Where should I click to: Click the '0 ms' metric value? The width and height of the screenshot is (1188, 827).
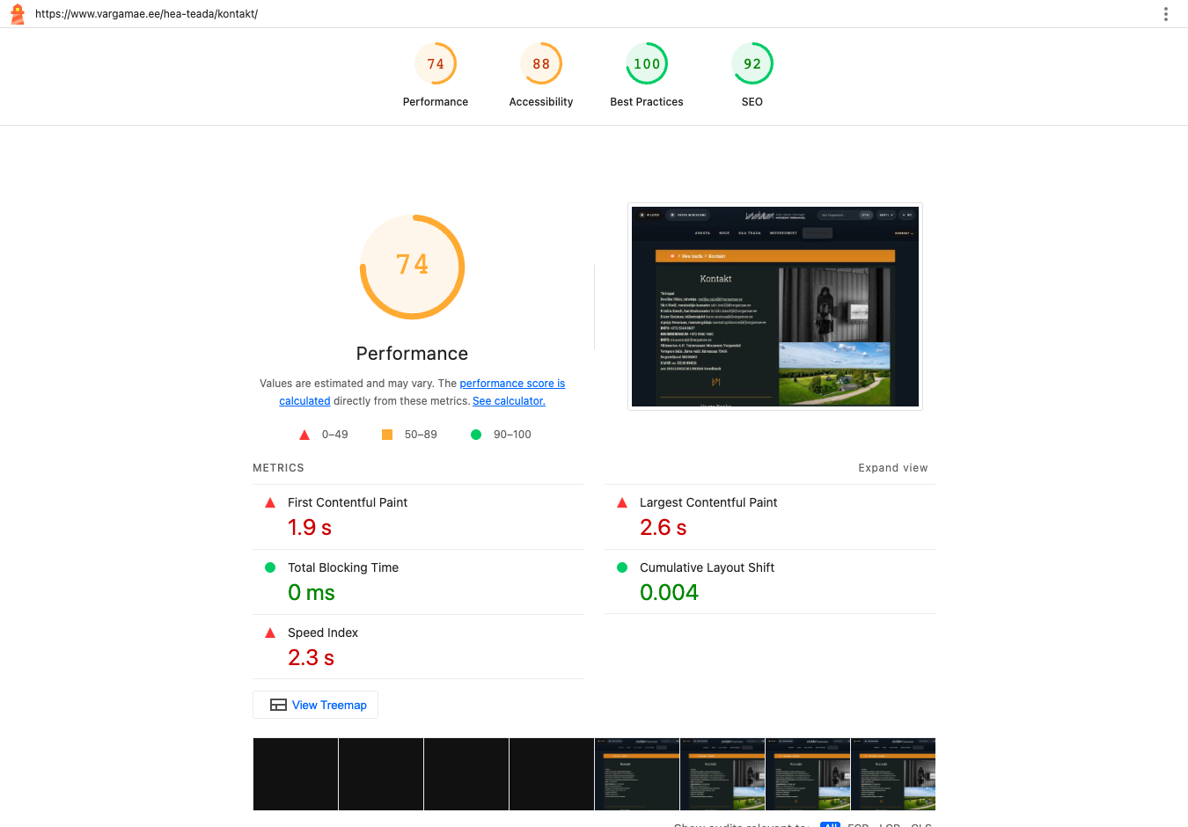click(x=312, y=593)
